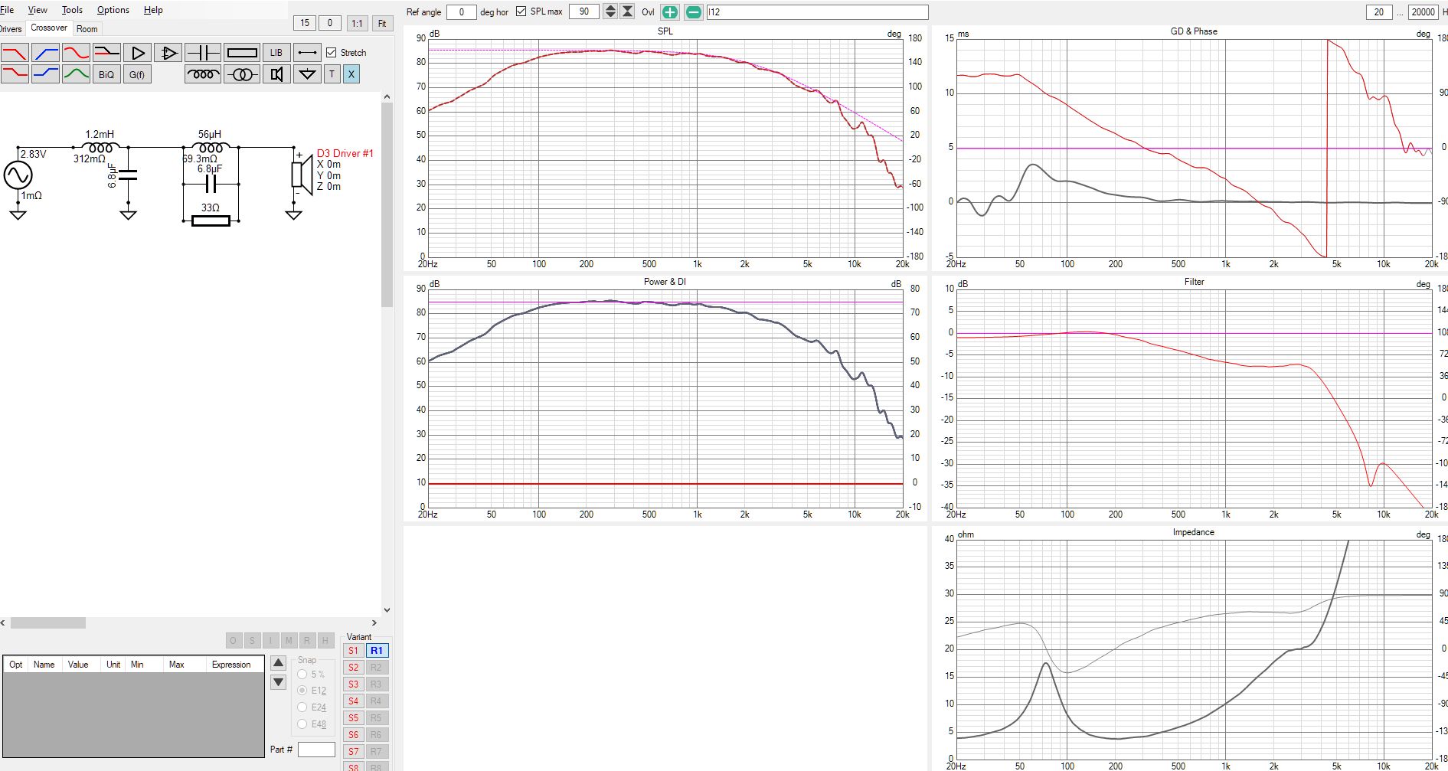1448x771 pixels.
Task: Click the Ref angle input field
Action: pyautogui.click(x=461, y=11)
